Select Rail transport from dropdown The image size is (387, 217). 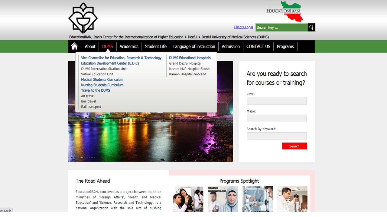[91, 107]
